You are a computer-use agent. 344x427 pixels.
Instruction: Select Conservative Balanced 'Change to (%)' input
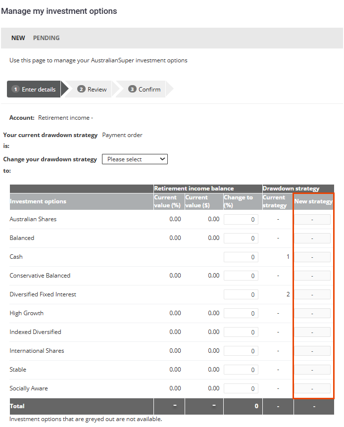[x=241, y=276]
